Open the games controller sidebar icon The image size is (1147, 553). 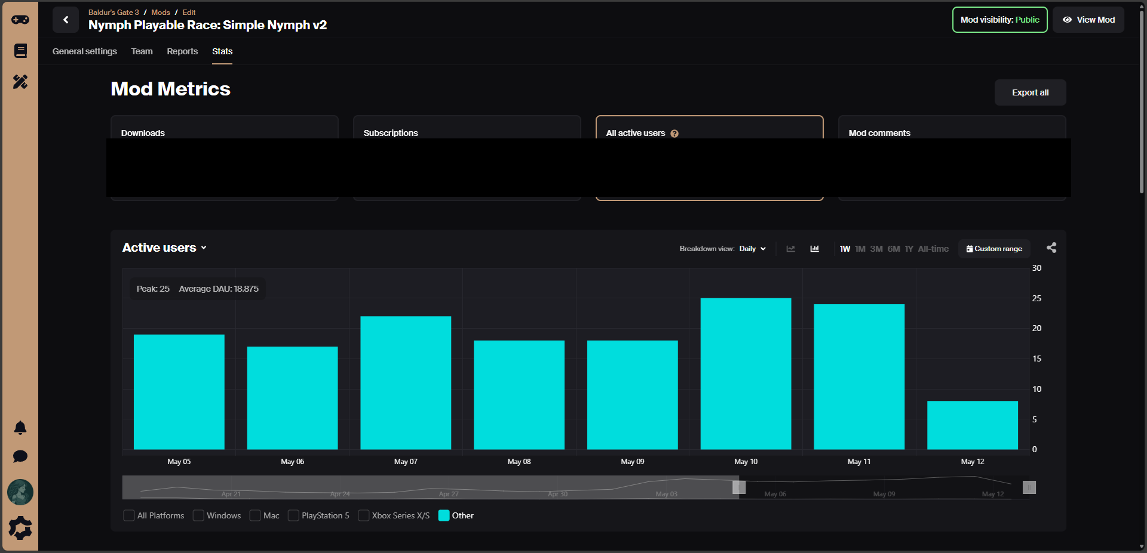pyautogui.click(x=20, y=20)
